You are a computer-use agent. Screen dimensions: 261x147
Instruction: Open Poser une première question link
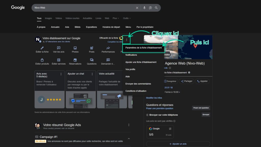coord(160,108)
